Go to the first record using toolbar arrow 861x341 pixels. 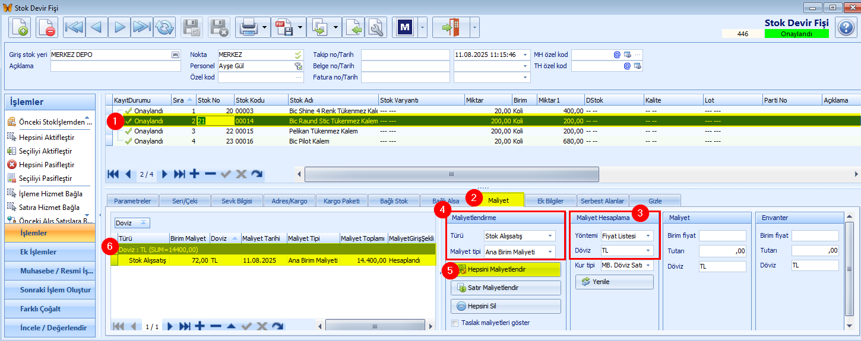click(x=74, y=27)
